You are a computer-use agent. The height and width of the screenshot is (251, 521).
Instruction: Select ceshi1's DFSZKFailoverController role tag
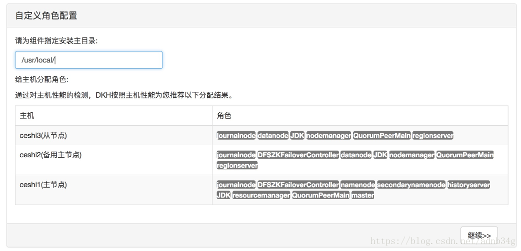pos(298,185)
